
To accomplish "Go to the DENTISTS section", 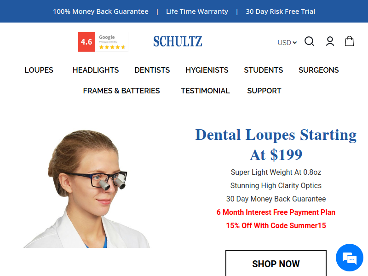I will (x=152, y=70).
